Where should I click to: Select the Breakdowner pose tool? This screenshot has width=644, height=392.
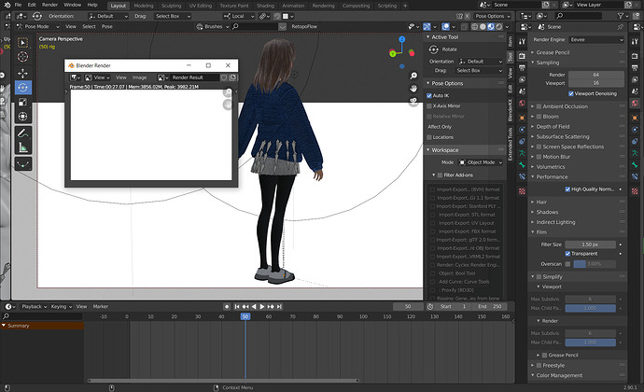[x=22, y=164]
